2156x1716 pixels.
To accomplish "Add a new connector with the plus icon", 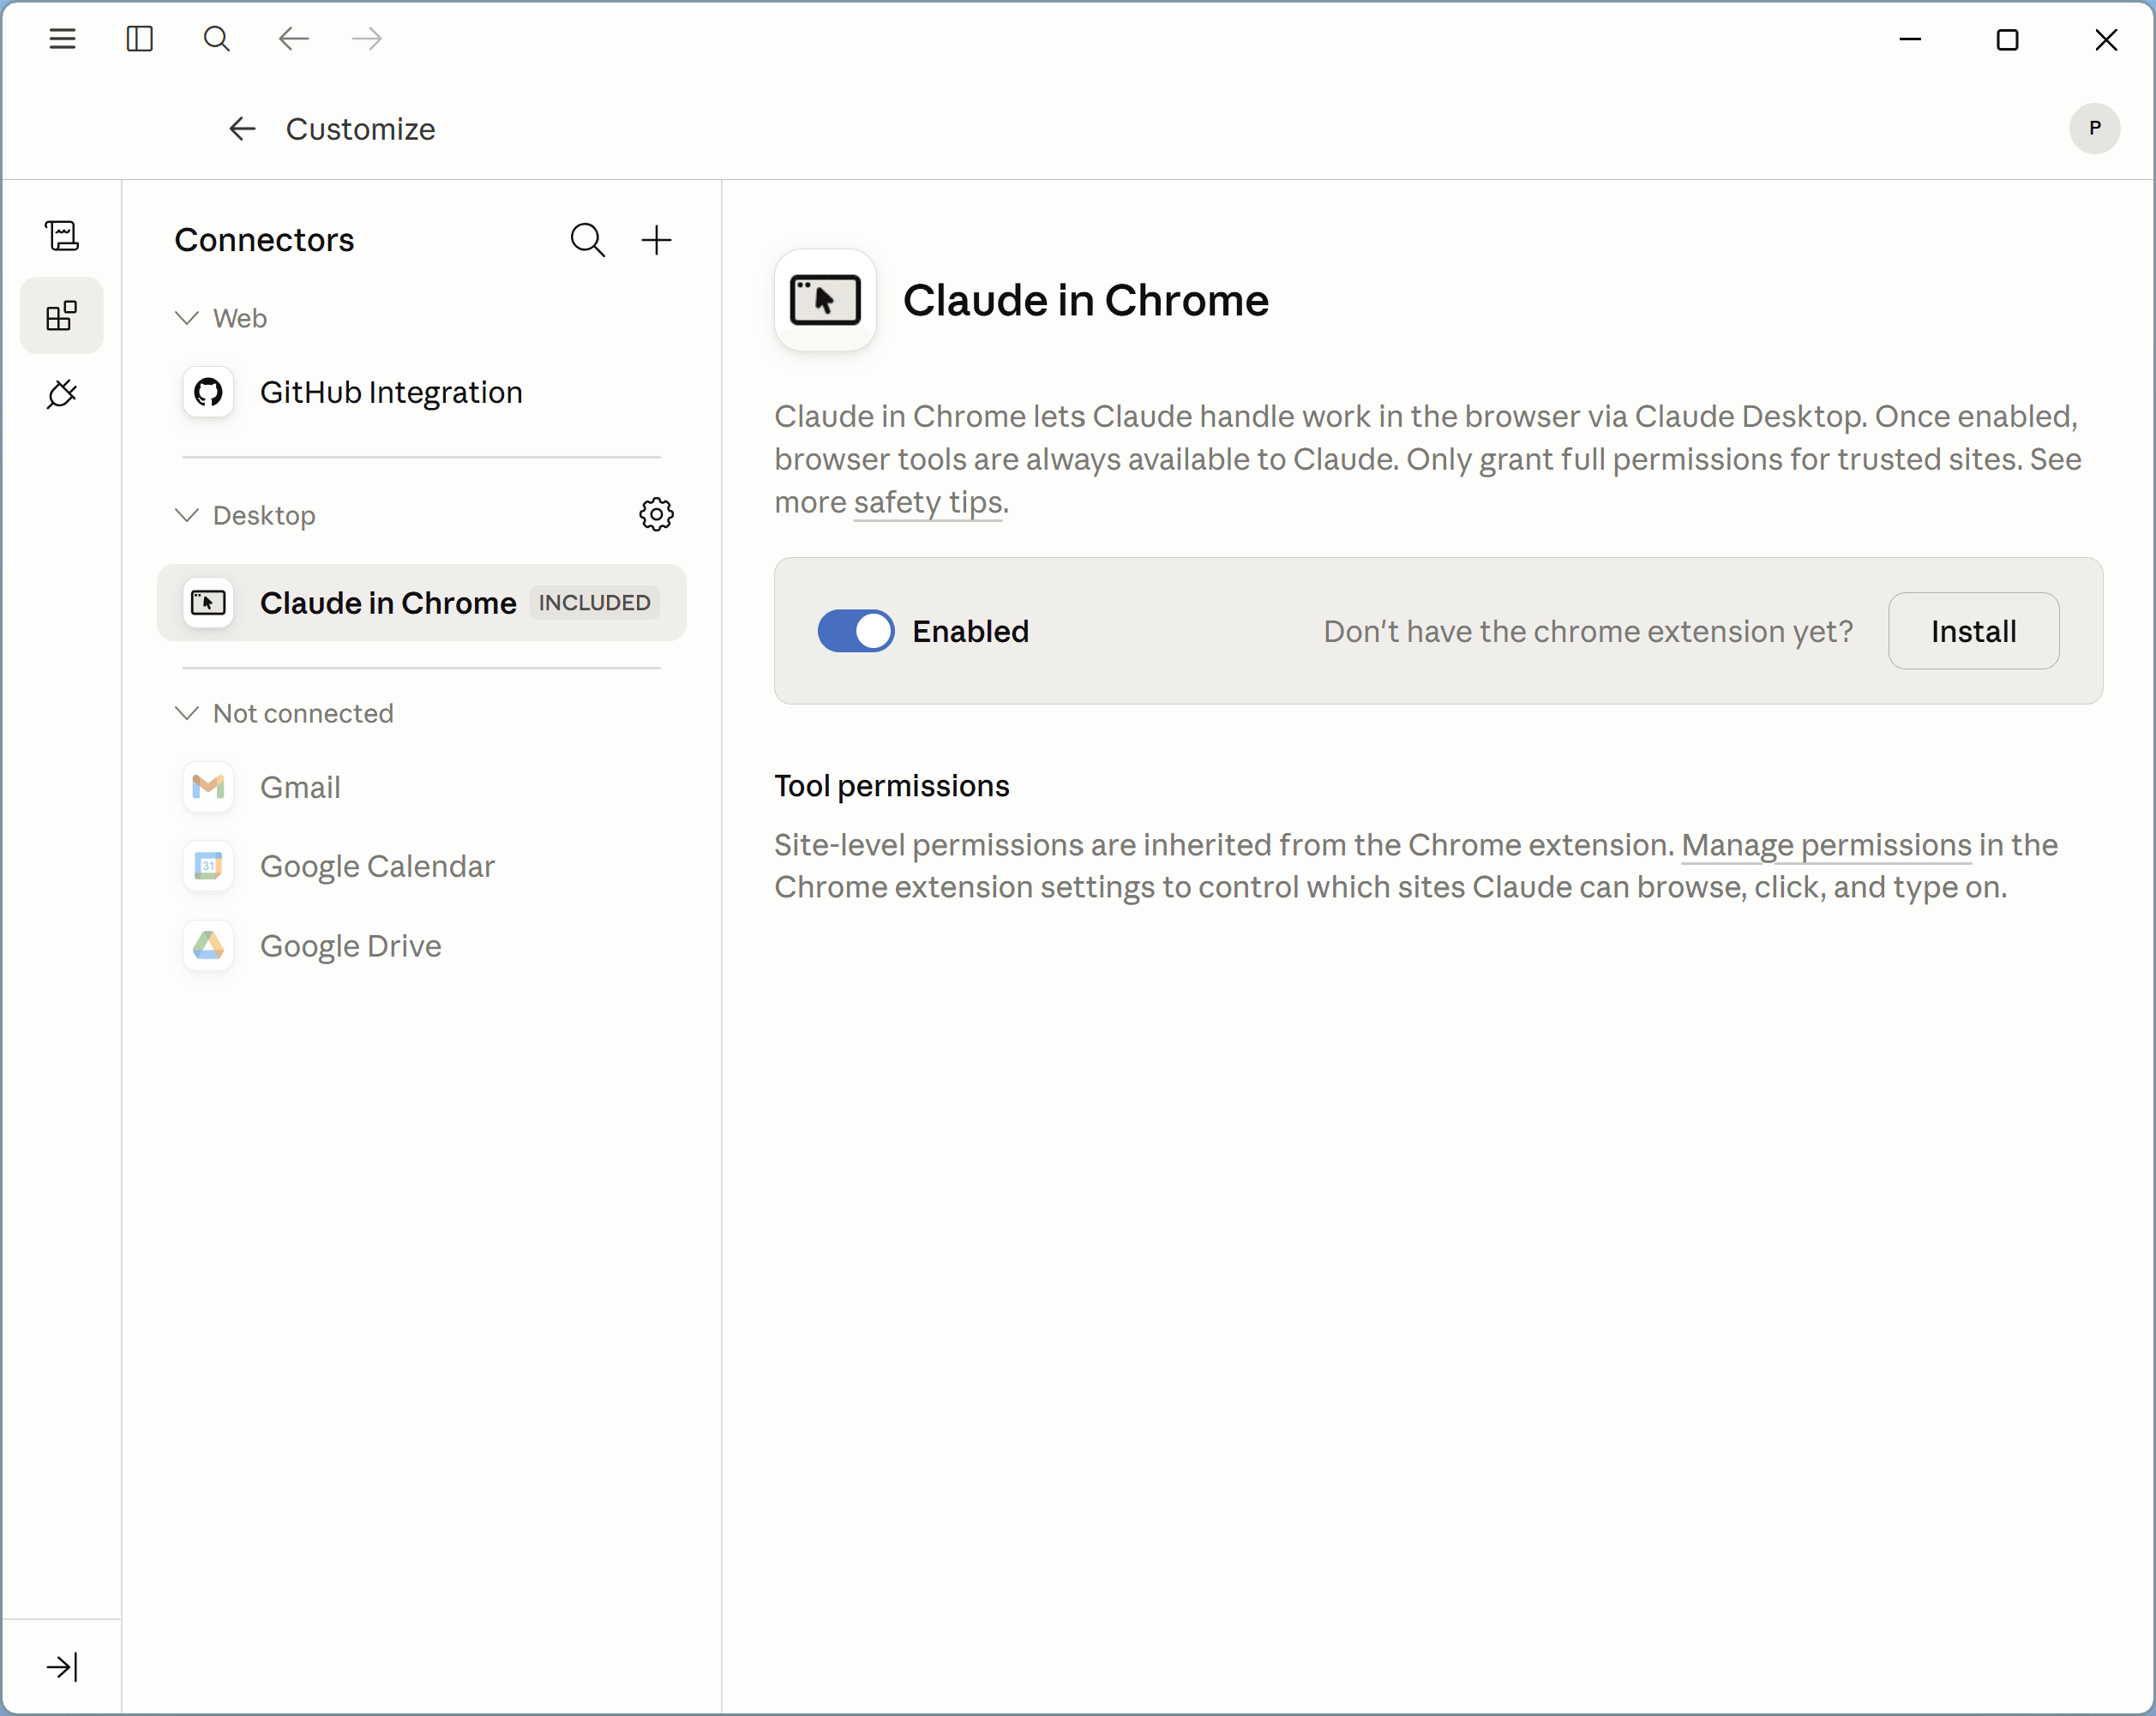I will point(656,240).
